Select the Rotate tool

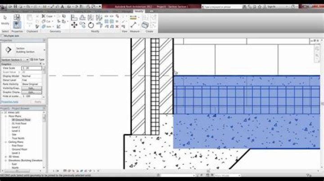[x=91, y=25]
